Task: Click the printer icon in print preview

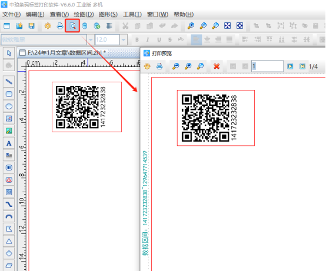Action: coord(159,66)
